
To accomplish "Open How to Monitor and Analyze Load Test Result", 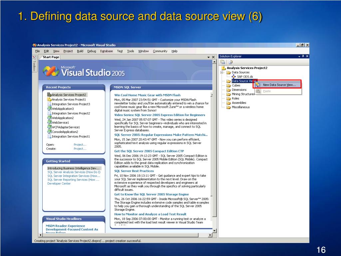I will pos(150,214).
